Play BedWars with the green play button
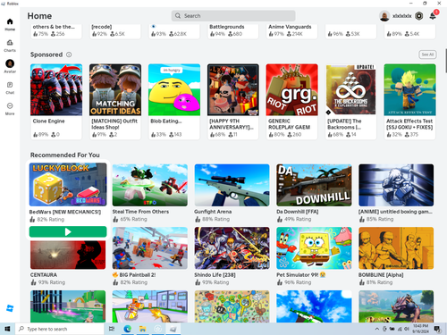 [68, 231]
